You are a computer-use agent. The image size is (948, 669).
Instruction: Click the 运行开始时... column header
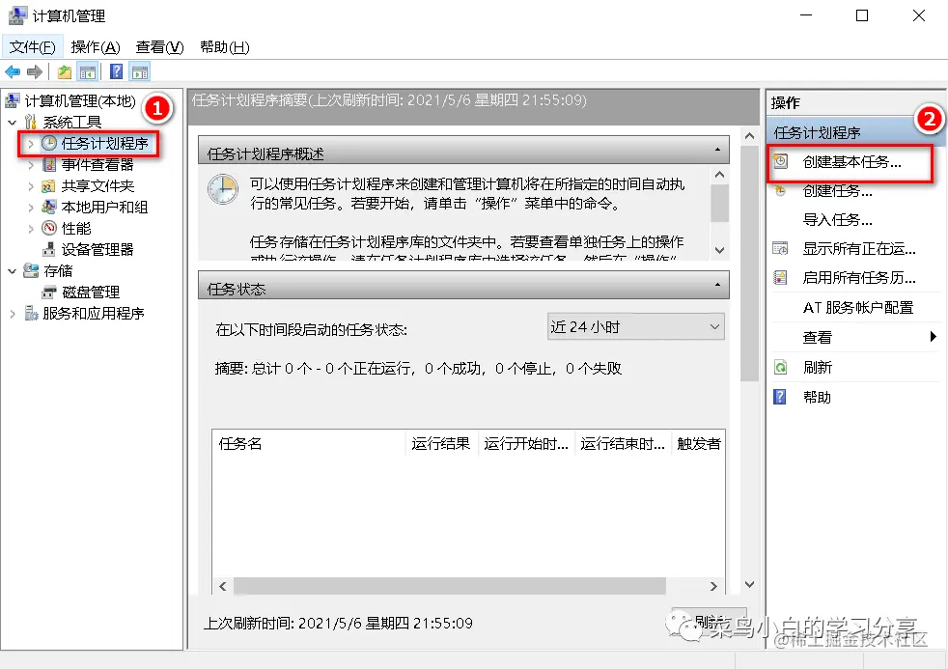click(x=526, y=443)
